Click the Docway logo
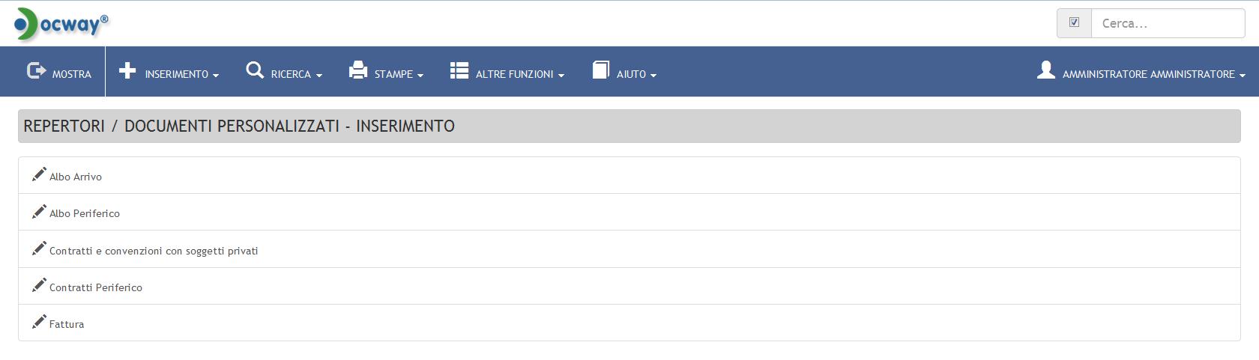Image resolution: width=1259 pixels, height=360 pixels. click(x=61, y=24)
